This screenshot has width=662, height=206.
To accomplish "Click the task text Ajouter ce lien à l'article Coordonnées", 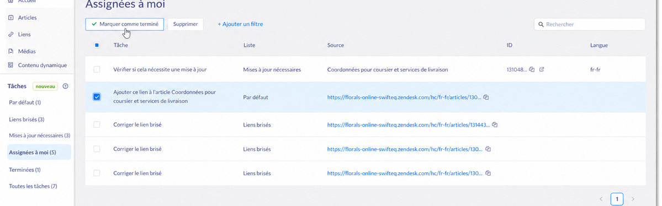I will (165, 96).
